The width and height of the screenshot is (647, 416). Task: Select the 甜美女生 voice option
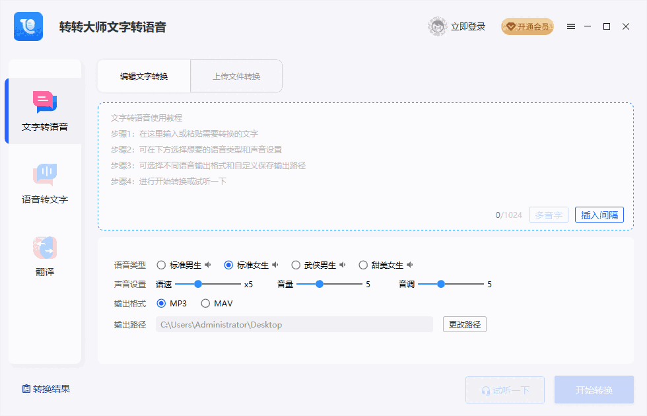364,264
